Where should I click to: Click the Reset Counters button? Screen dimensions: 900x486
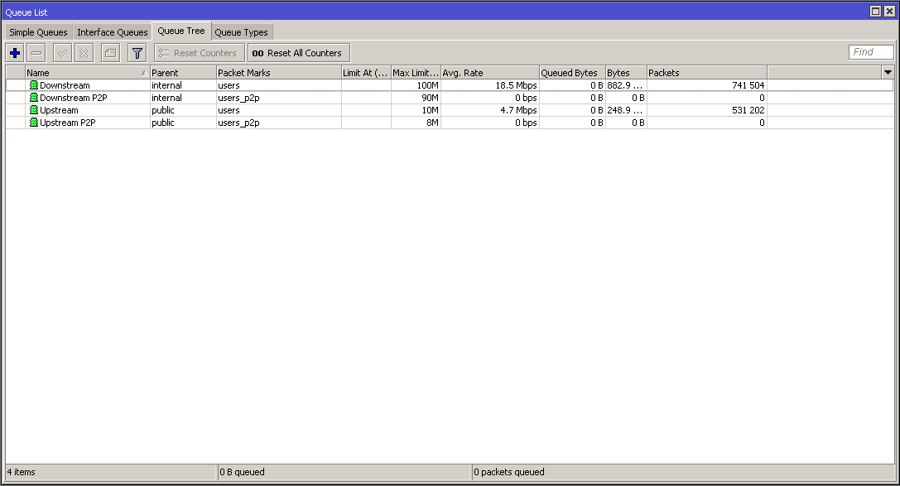click(200, 53)
